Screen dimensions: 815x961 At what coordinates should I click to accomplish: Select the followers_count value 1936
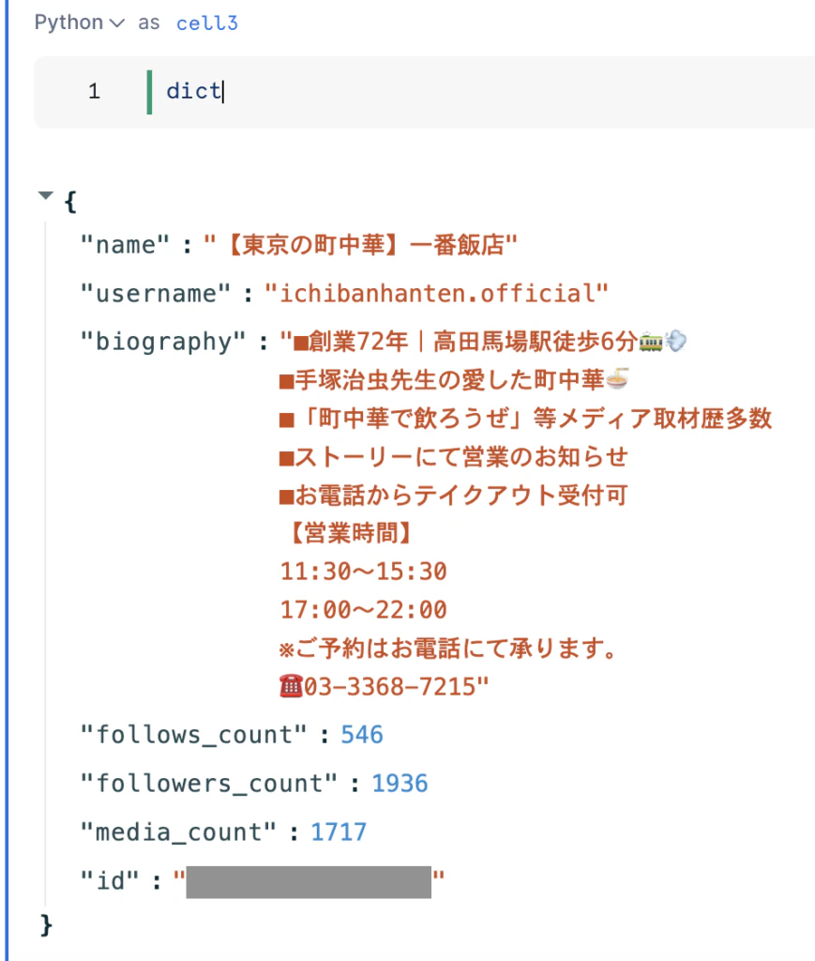click(x=400, y=784)
